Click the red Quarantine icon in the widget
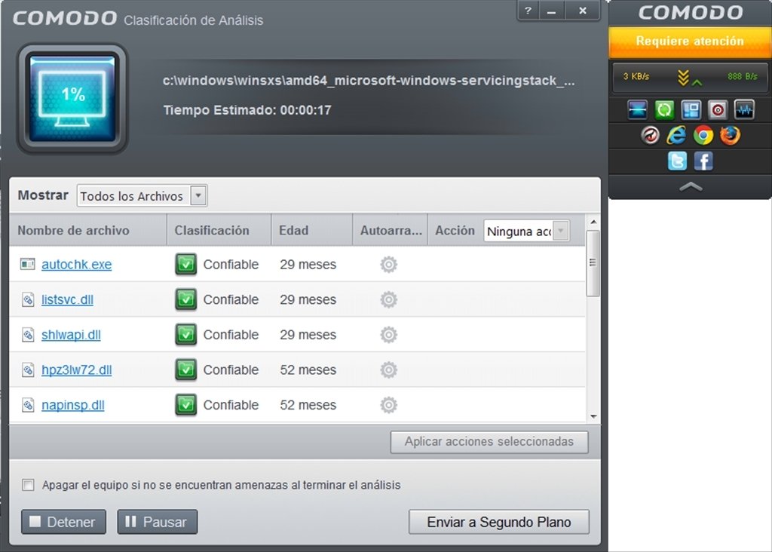The image size is (772, 552). click(x=718, y=109)
